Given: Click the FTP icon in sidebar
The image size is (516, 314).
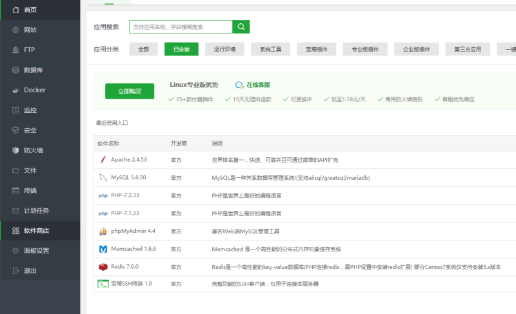Looking at the screenshot, I should point(15,50).
